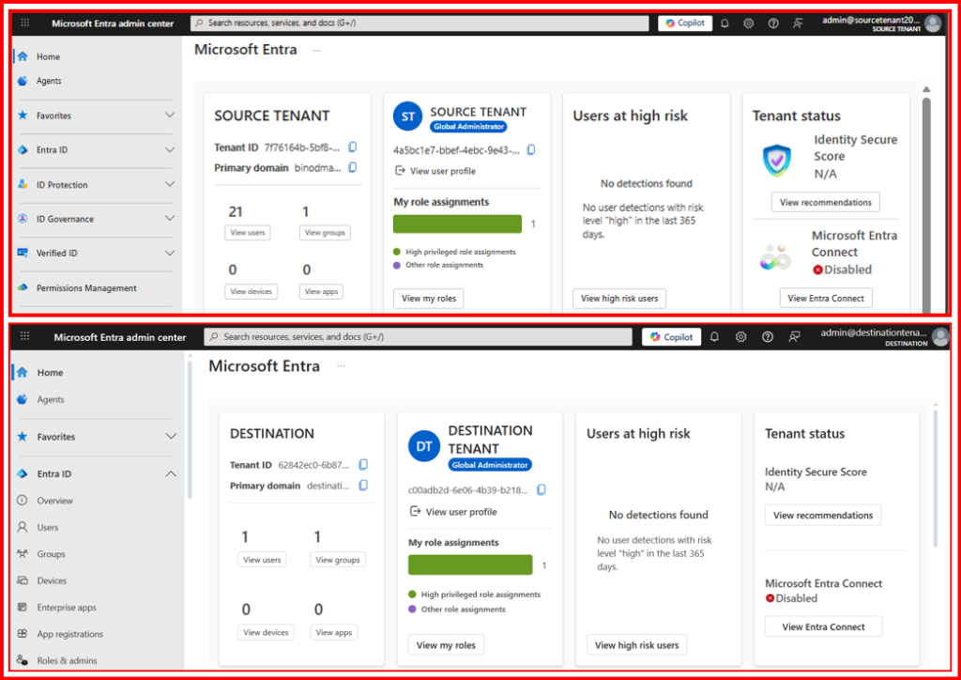Expand Verified ID in the source tenant sidebar
This screenshot has width=961, height=680.
(x=169, y=253)
